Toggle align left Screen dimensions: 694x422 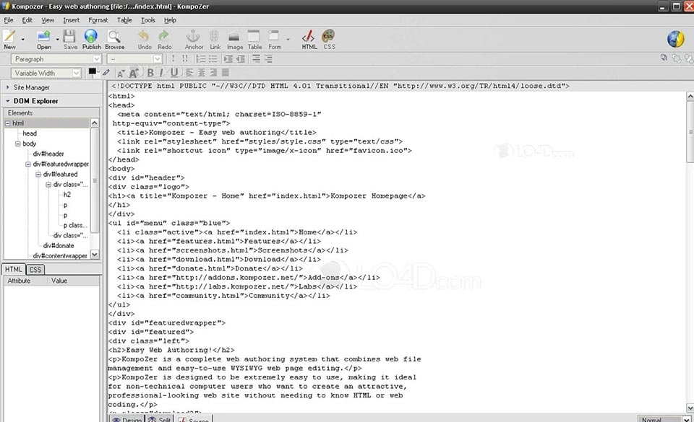tap(190, 73)
